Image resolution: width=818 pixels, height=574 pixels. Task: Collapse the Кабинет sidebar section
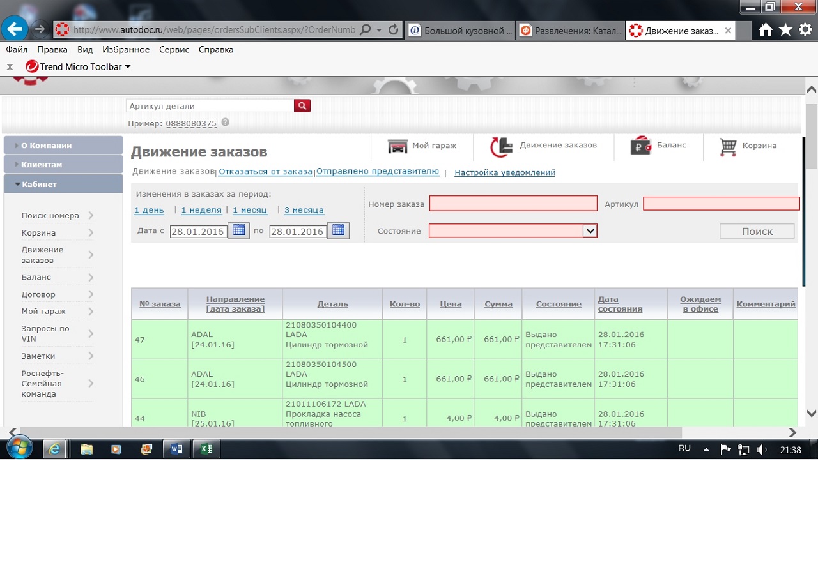click(x=63, y=184)
